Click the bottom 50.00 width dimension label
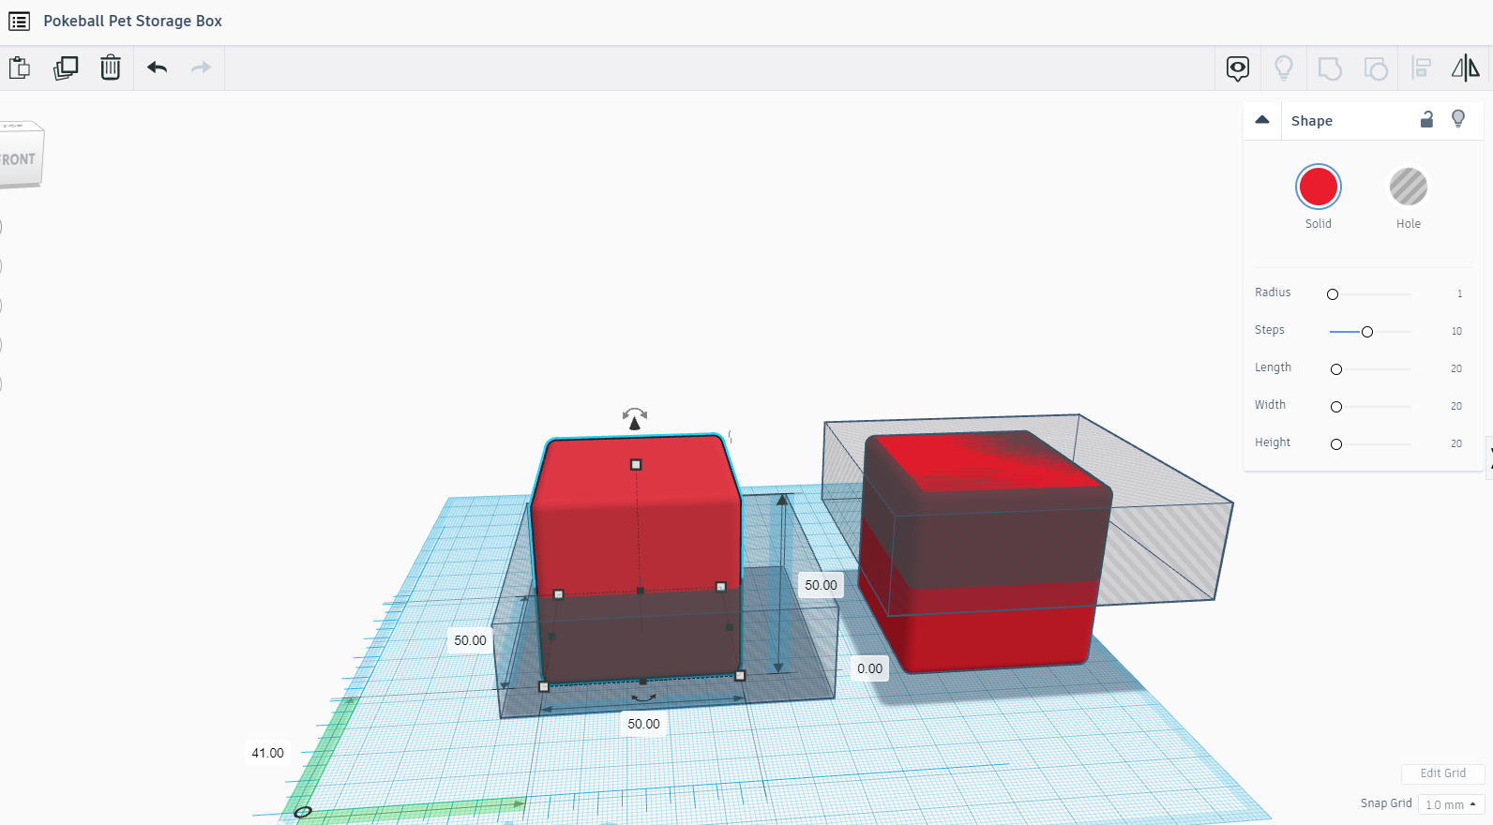The width and height of the screenshot is (1493, 825). 643,724
